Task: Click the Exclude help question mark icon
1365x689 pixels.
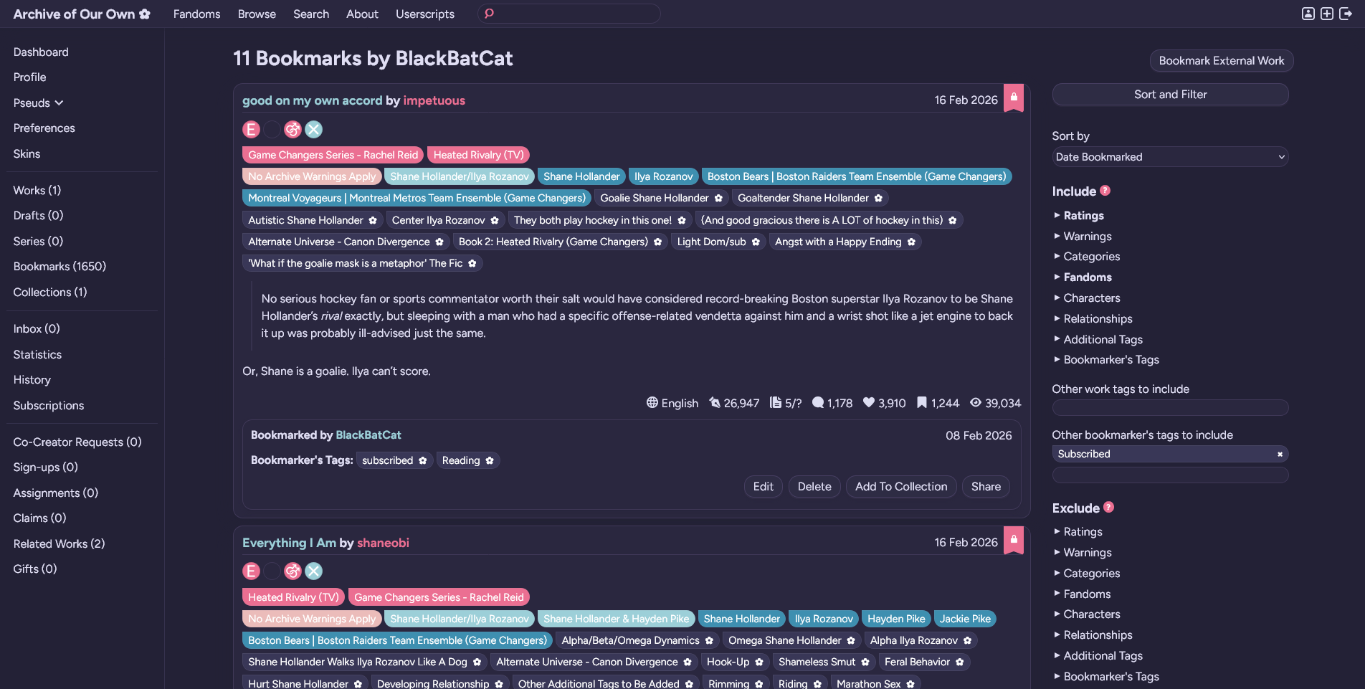Action: 1108,507
